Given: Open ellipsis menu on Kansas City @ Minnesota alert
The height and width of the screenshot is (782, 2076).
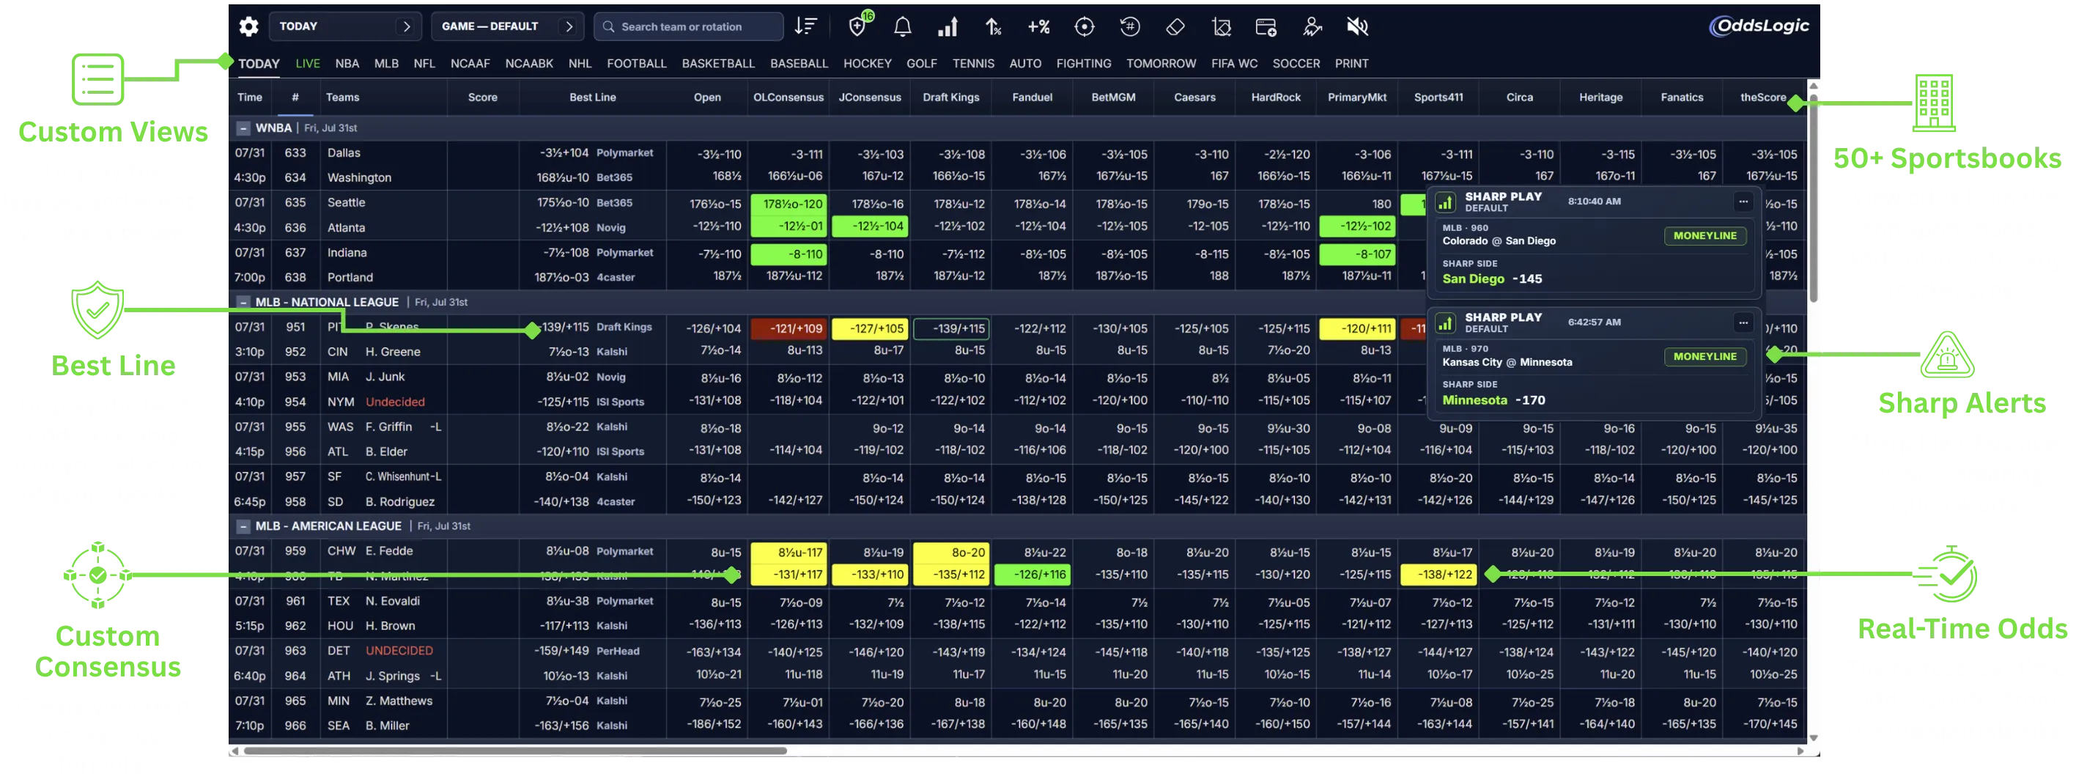Looking at the screenshot, I should click(1743, 322).
